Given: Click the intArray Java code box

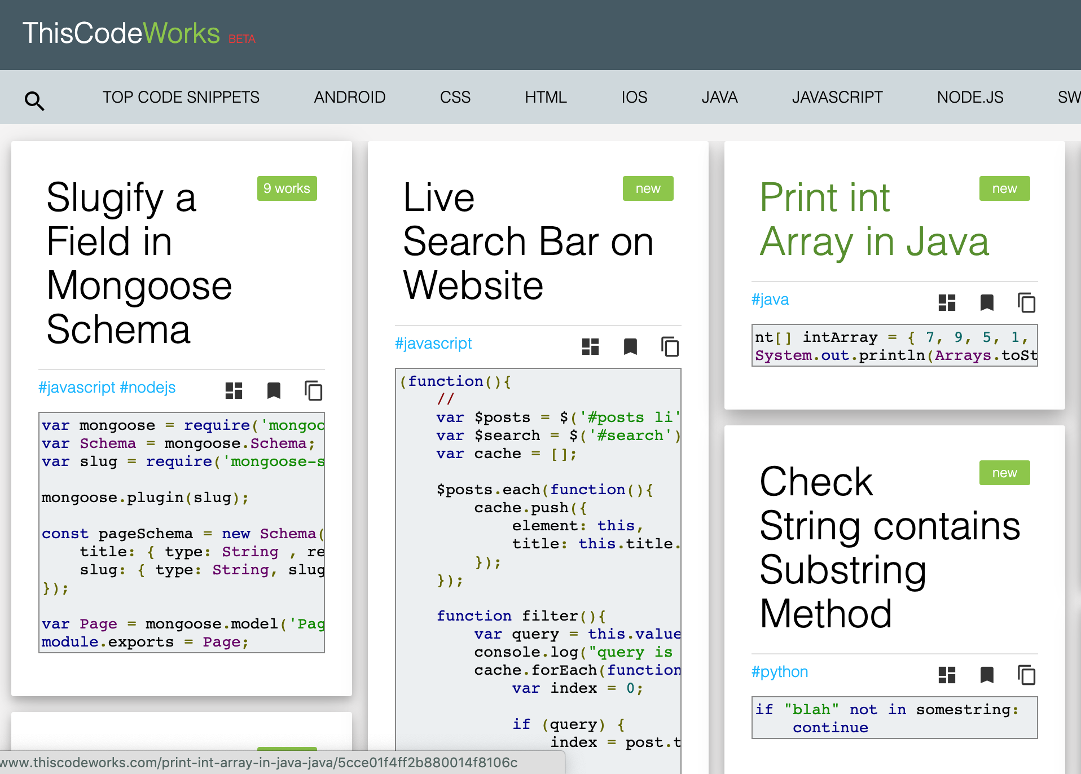Looking at the screenshot, I should point(895,345).
